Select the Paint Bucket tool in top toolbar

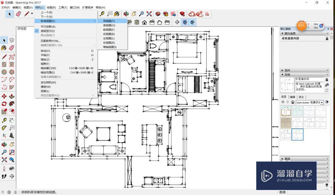point(117,14)
